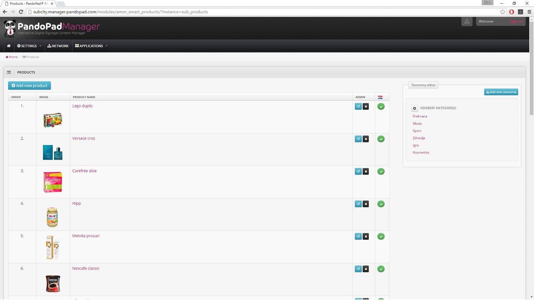Delete the Hipp product
This screenshot has height=300, width=534.
pyautogui.click(x=366, y=204)
